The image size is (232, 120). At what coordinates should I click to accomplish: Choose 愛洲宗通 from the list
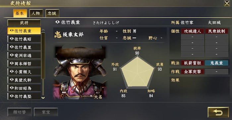pyautogui.click(x=24, y=55)
